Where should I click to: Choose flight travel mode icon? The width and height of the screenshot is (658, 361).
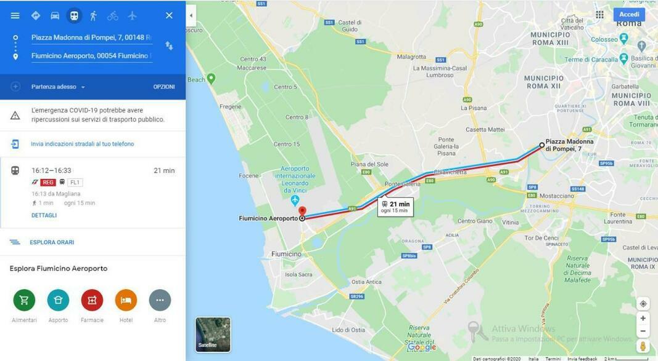coord(132,15)
